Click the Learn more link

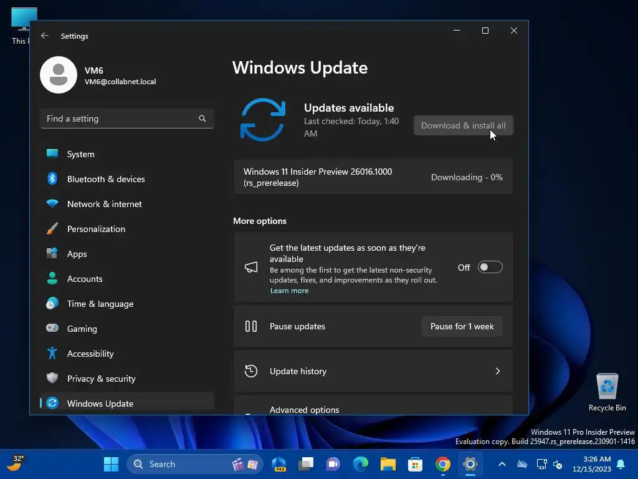click(289, 291)
